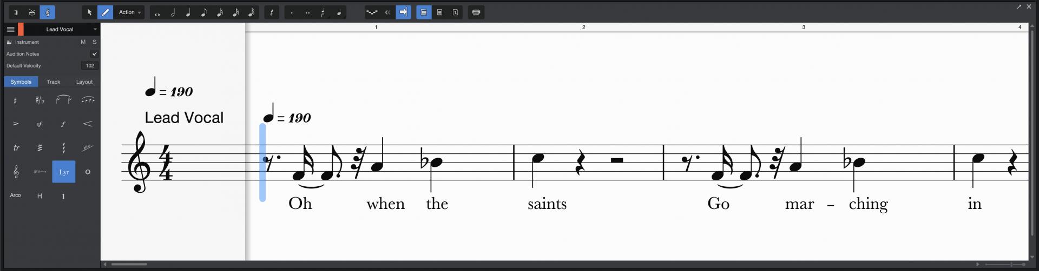Select the enharmonic sharp/flat symbol
Screen dimensions: 1039x271
[x=40, y=100]
